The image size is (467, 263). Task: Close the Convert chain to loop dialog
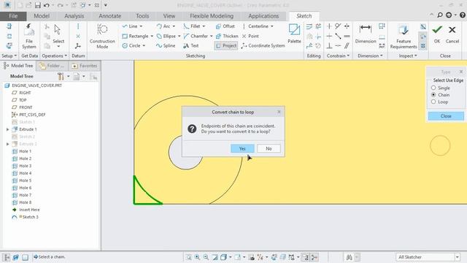point(279,112)
